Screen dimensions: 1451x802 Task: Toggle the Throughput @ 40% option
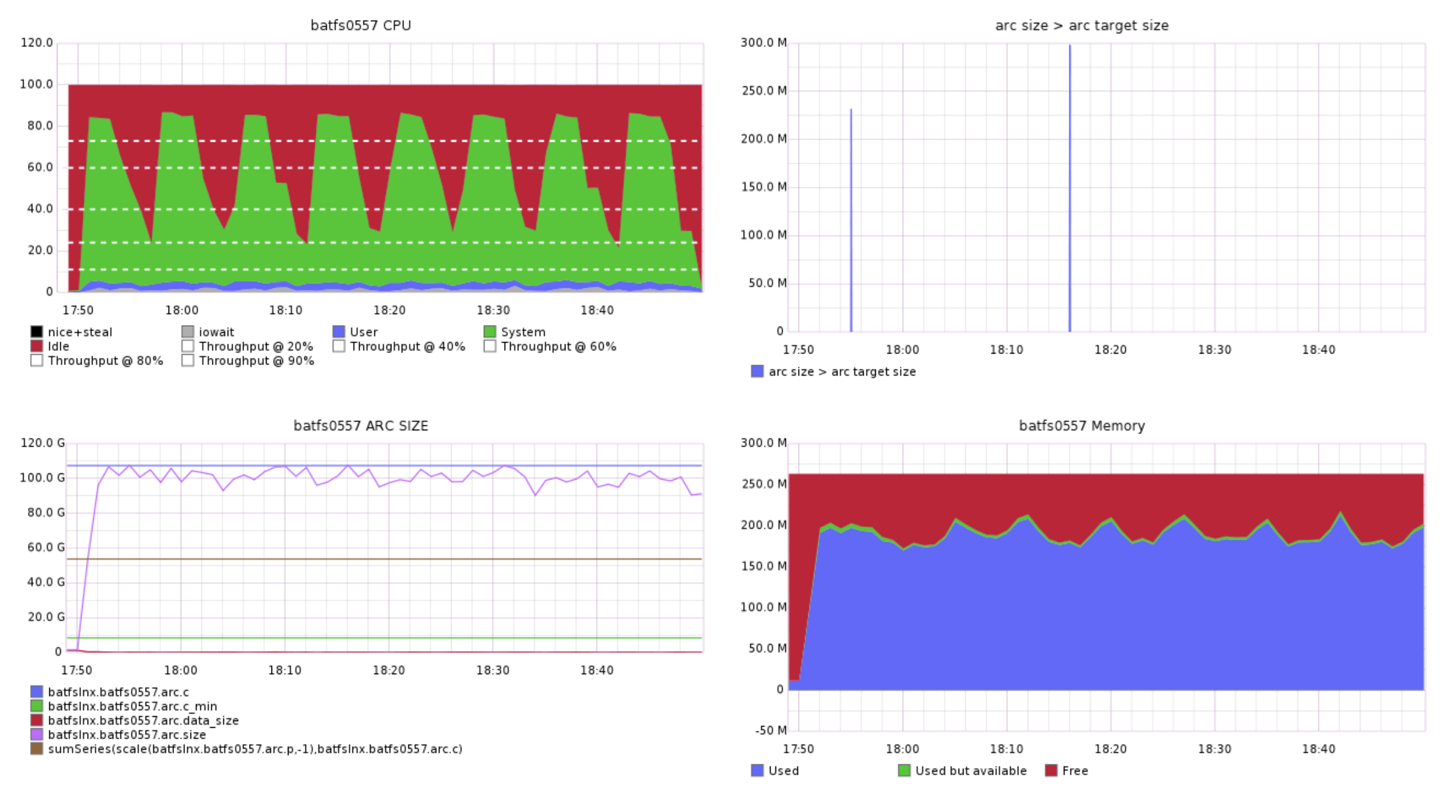(337, 346)
